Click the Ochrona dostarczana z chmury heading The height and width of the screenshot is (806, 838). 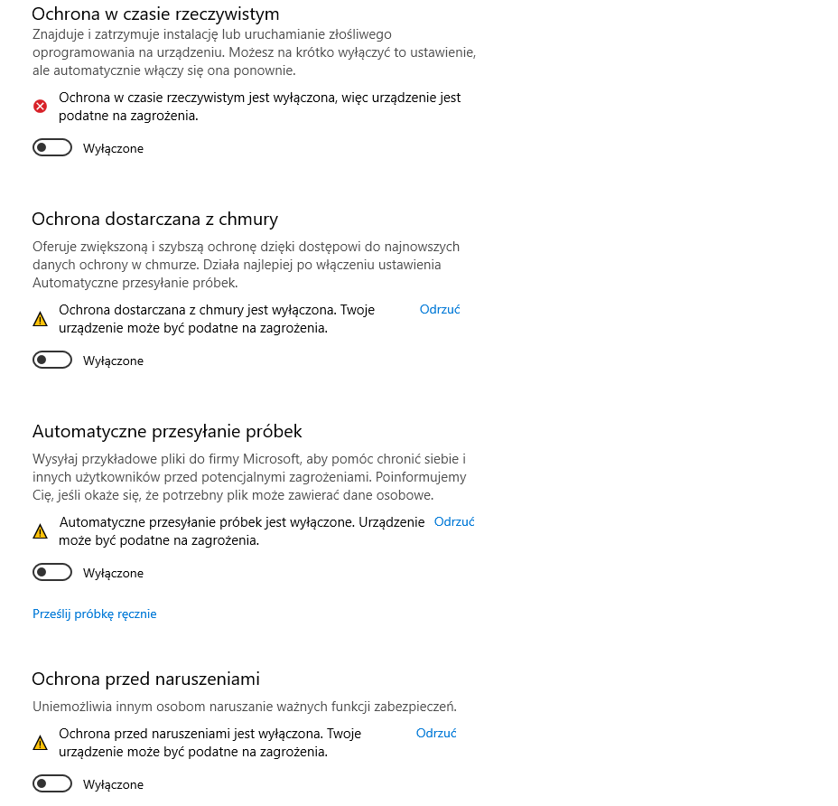(x=154, y=219)
